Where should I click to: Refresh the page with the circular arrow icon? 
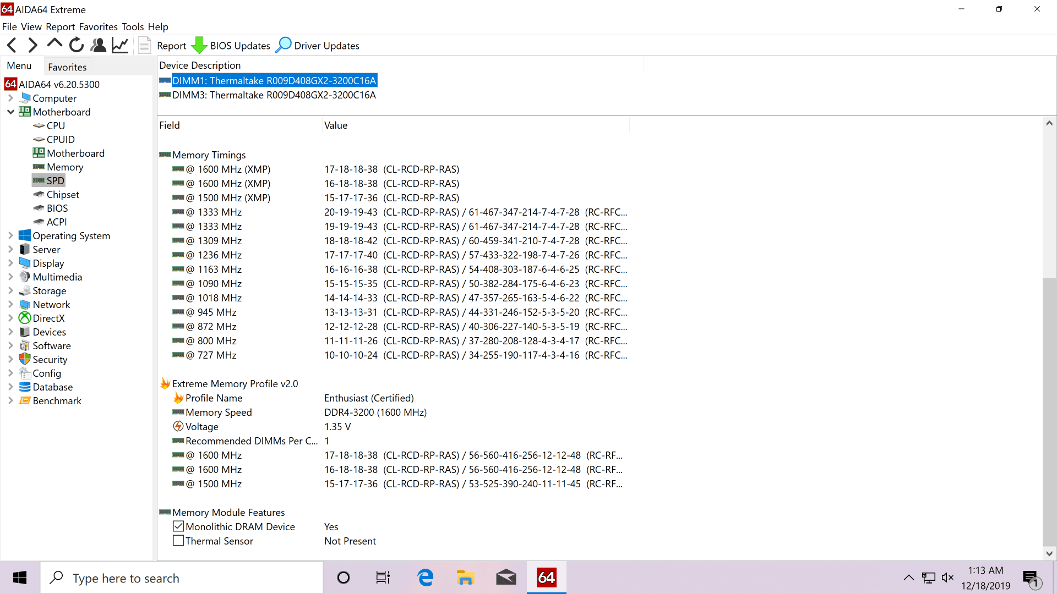pyautogui.click(x=77, y=45)
